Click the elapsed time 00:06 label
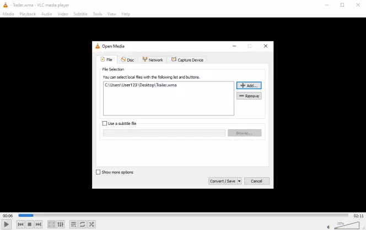The image size is (366, 230). click(8, 216)
